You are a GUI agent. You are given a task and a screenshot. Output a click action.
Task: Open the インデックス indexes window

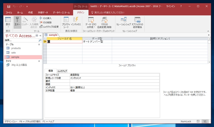(76, 21)
